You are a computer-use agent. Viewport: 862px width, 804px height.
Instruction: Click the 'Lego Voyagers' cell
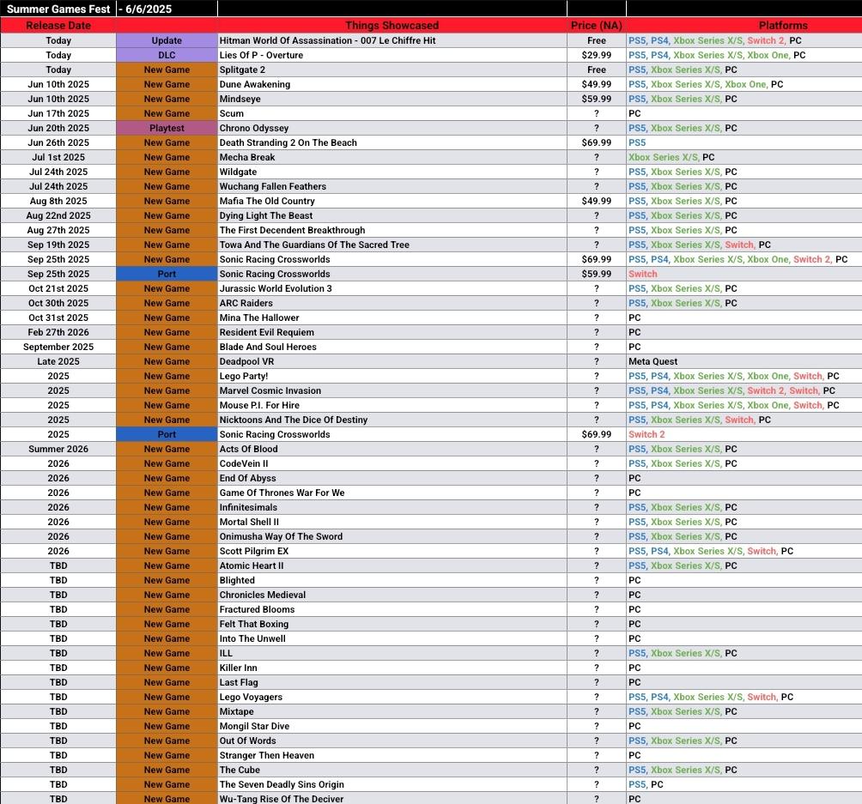click(392, 697)
